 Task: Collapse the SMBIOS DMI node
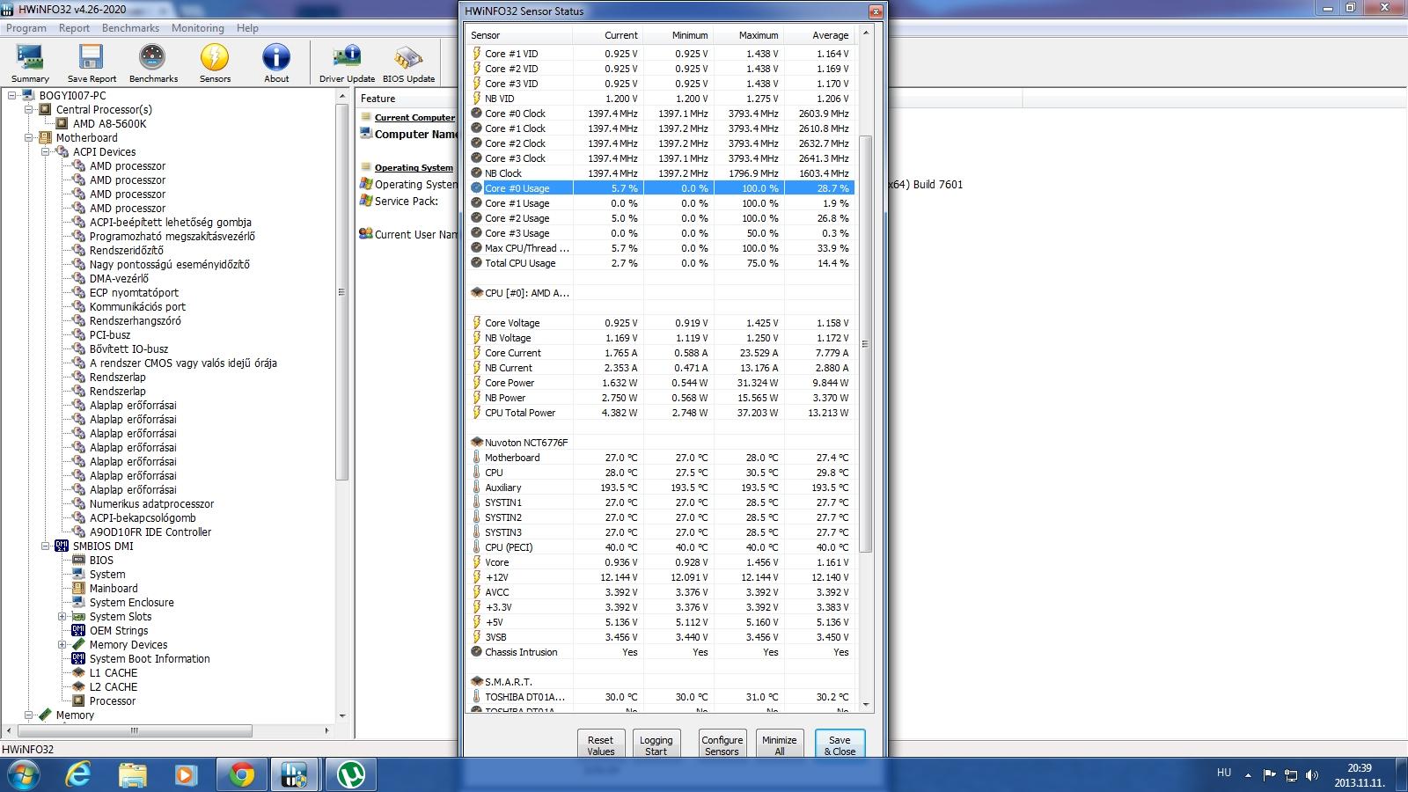[46, 546]
